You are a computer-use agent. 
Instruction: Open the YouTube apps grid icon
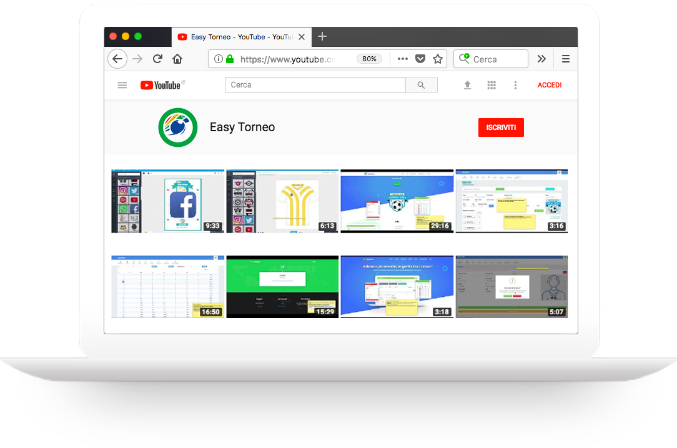click(x=492, y=85)
